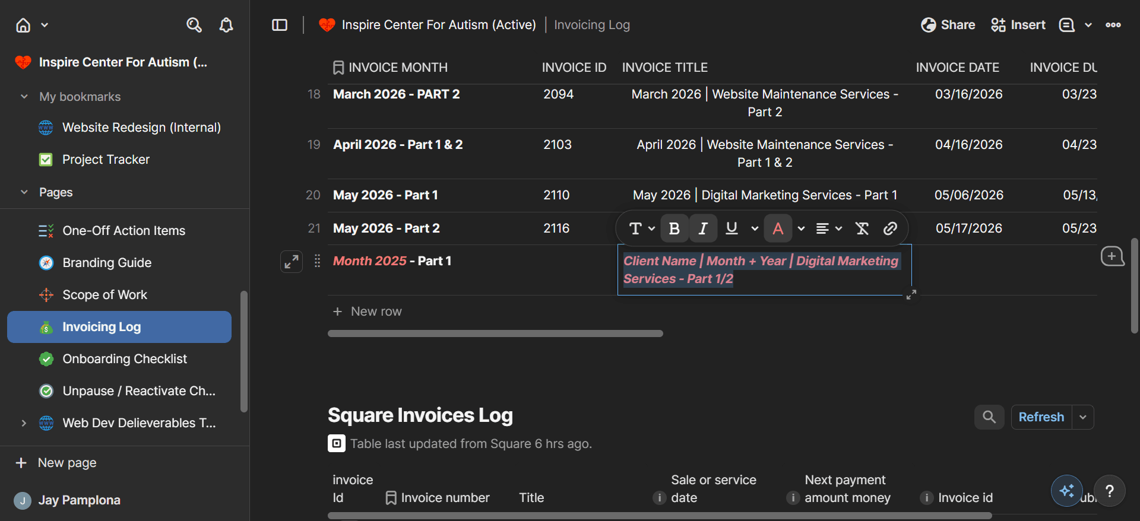Screen dimensions: 1140x521
Task: Open the help question mark button
Action: click(x=1109, y=491)
